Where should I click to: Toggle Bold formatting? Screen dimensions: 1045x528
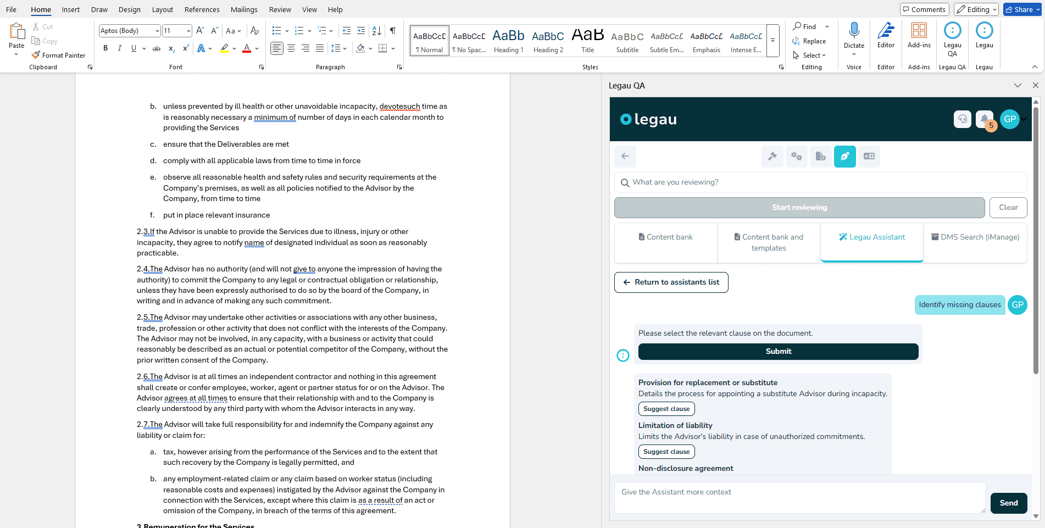pyautogui.click(x=105, y=48)
